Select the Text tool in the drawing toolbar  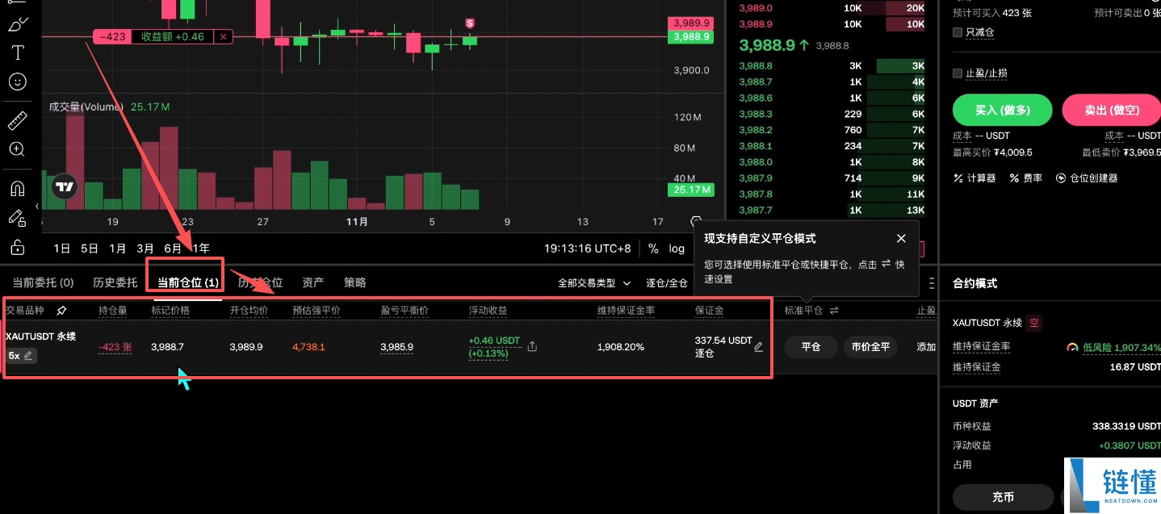tap(18, 52)
